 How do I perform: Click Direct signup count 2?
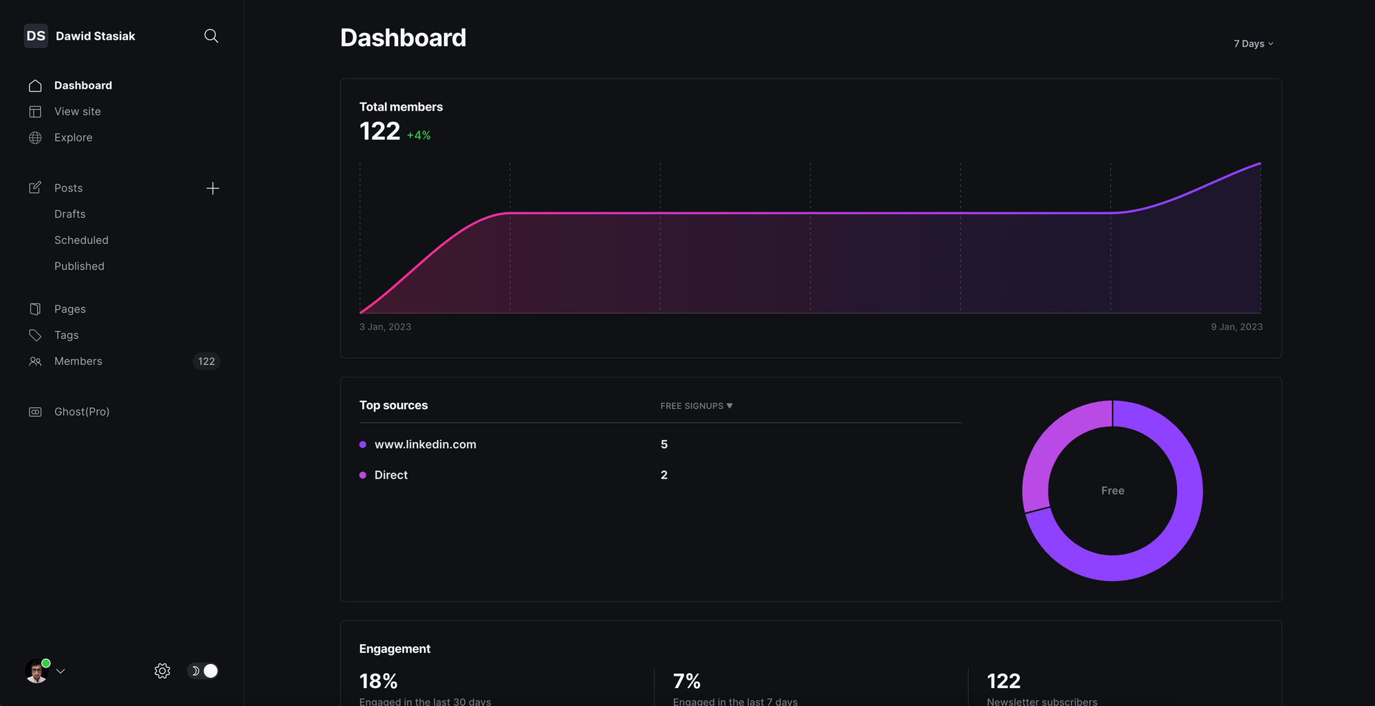664,475
